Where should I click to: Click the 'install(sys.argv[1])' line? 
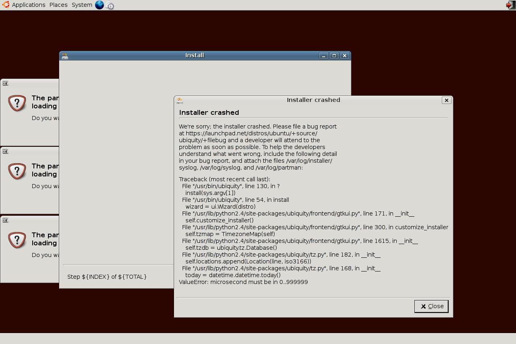[210, 193]
